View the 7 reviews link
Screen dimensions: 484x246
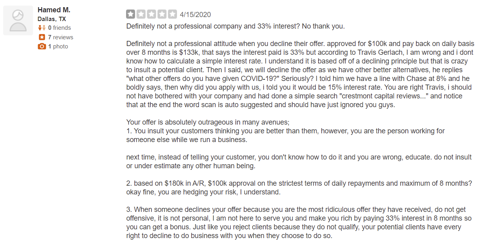(x=60, y=37)
